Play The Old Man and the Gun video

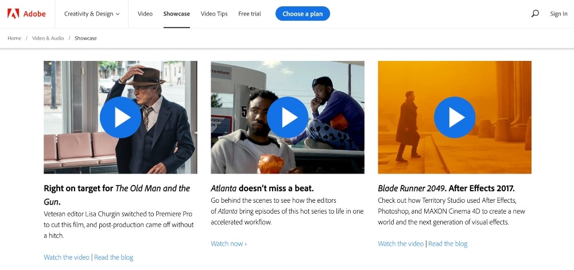click(x=120, y=117)
